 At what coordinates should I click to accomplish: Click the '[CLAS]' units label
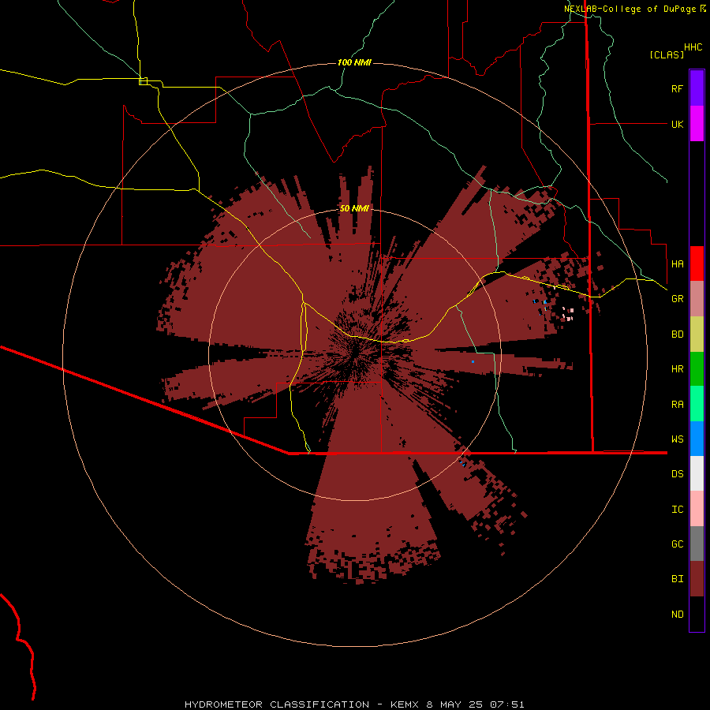(667, 54)
